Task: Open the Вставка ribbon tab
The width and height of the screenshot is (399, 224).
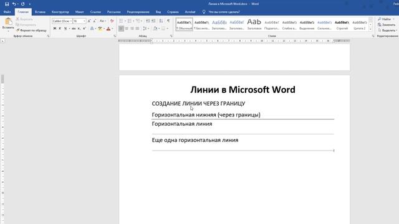Action: [x=40, y=12]
